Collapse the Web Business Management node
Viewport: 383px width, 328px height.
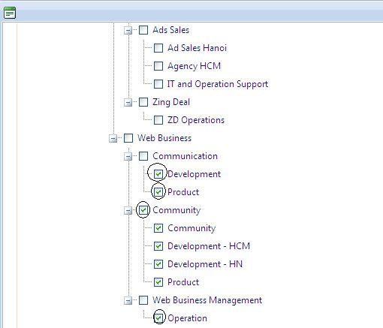(128, 301)
